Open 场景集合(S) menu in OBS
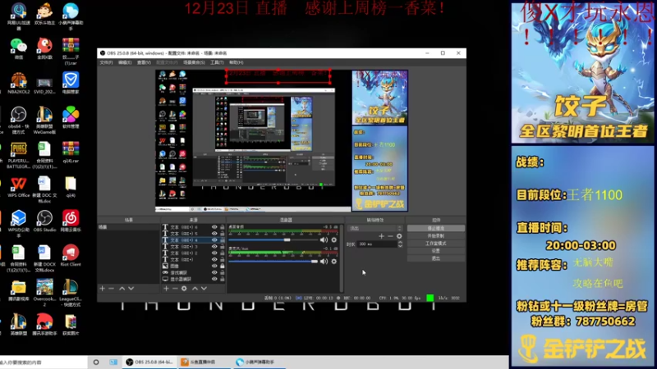 pyautogui.click(x=194, y=62)
